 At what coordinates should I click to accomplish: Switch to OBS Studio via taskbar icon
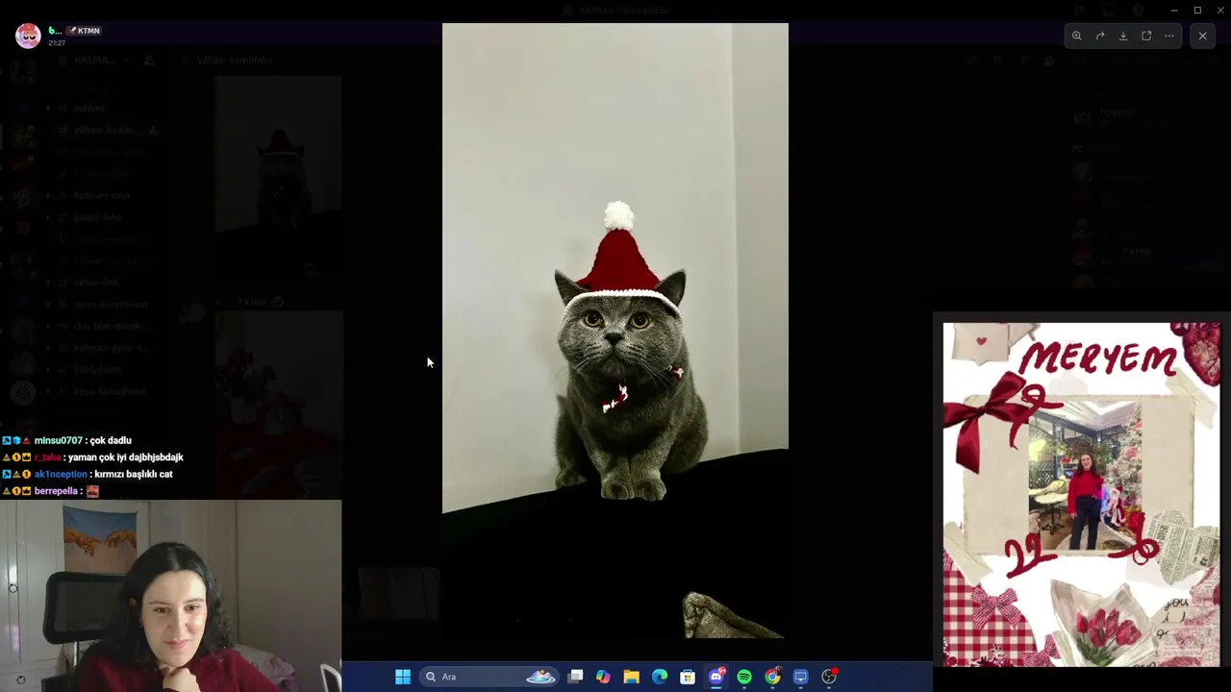[x=829, y=677]
